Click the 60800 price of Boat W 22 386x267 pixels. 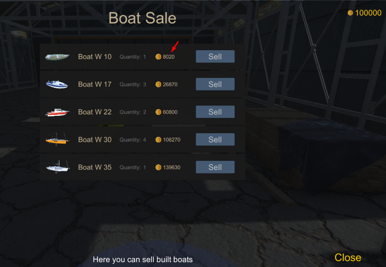click(x=170, y=112)
